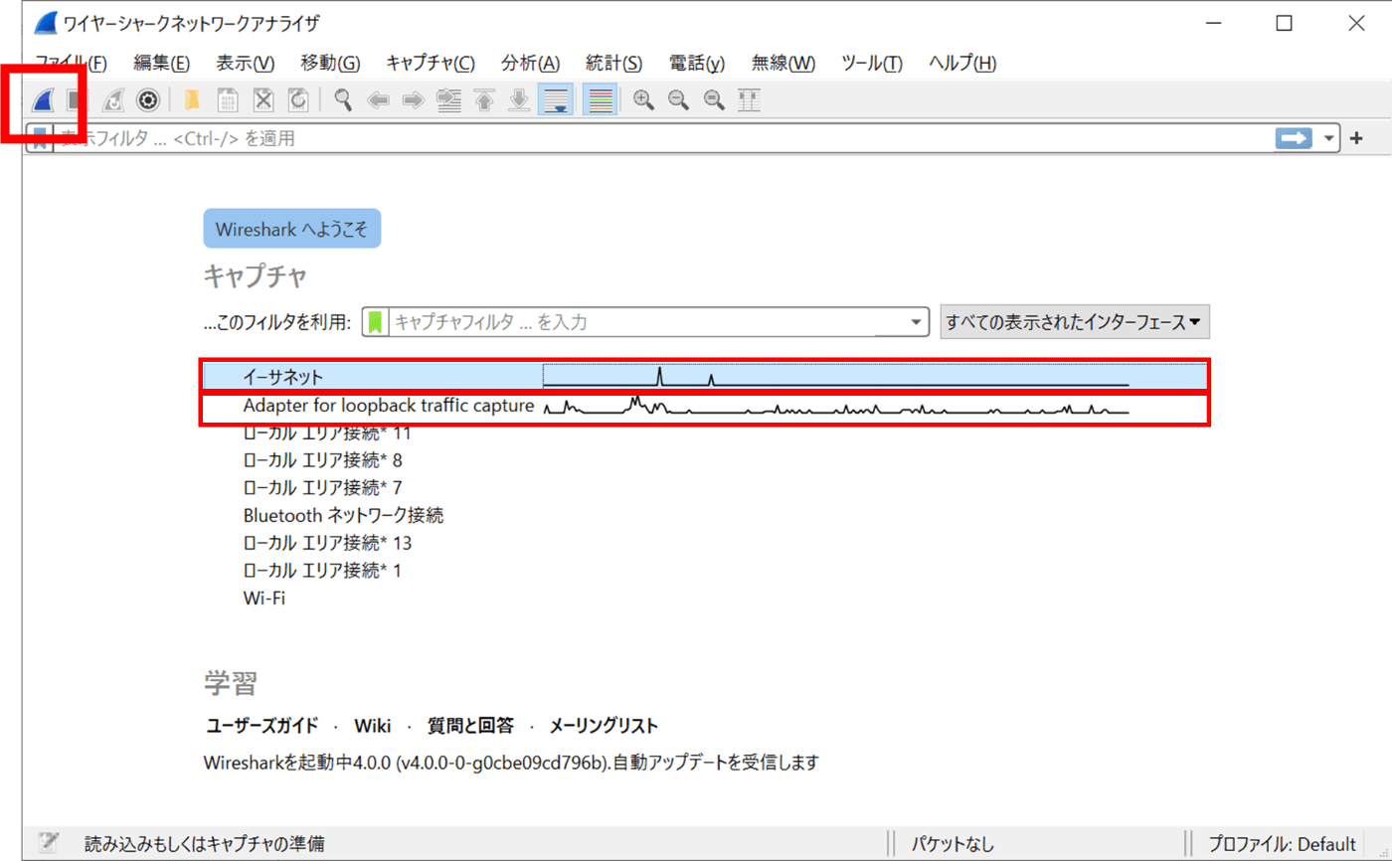Toggle auto scroll during live capture
The image size is (1392, 861).
point(555,99)
